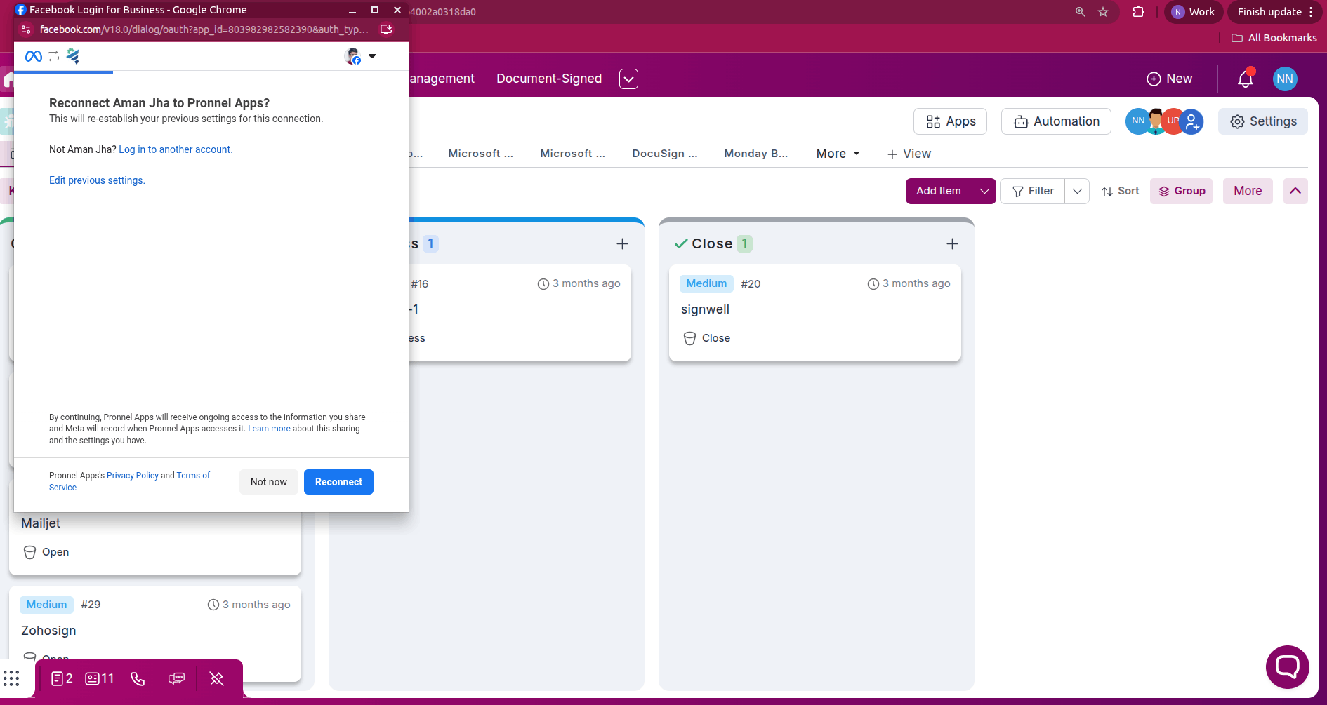Expand the Add Item dropdown arrow
Screen dimensions: 1327x705
[x=984, y=191]
